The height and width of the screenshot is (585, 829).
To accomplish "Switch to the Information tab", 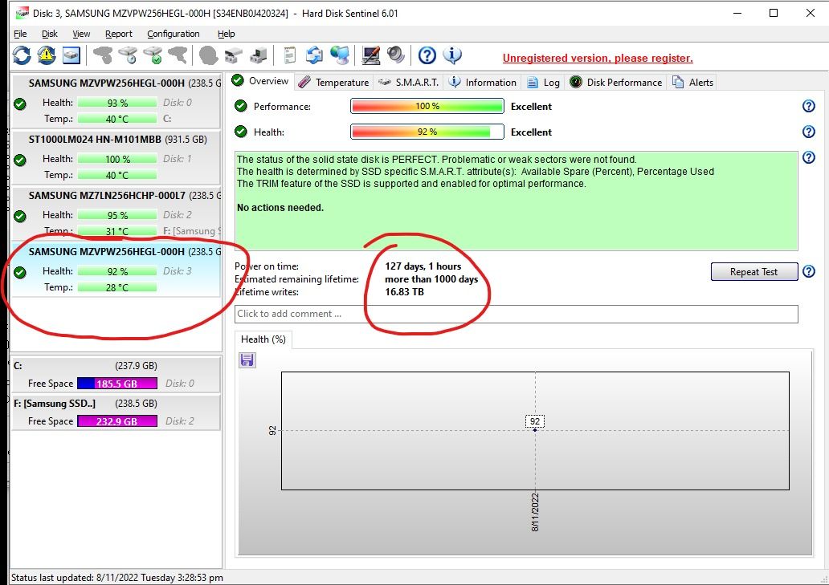I will (x=482, y=83).
